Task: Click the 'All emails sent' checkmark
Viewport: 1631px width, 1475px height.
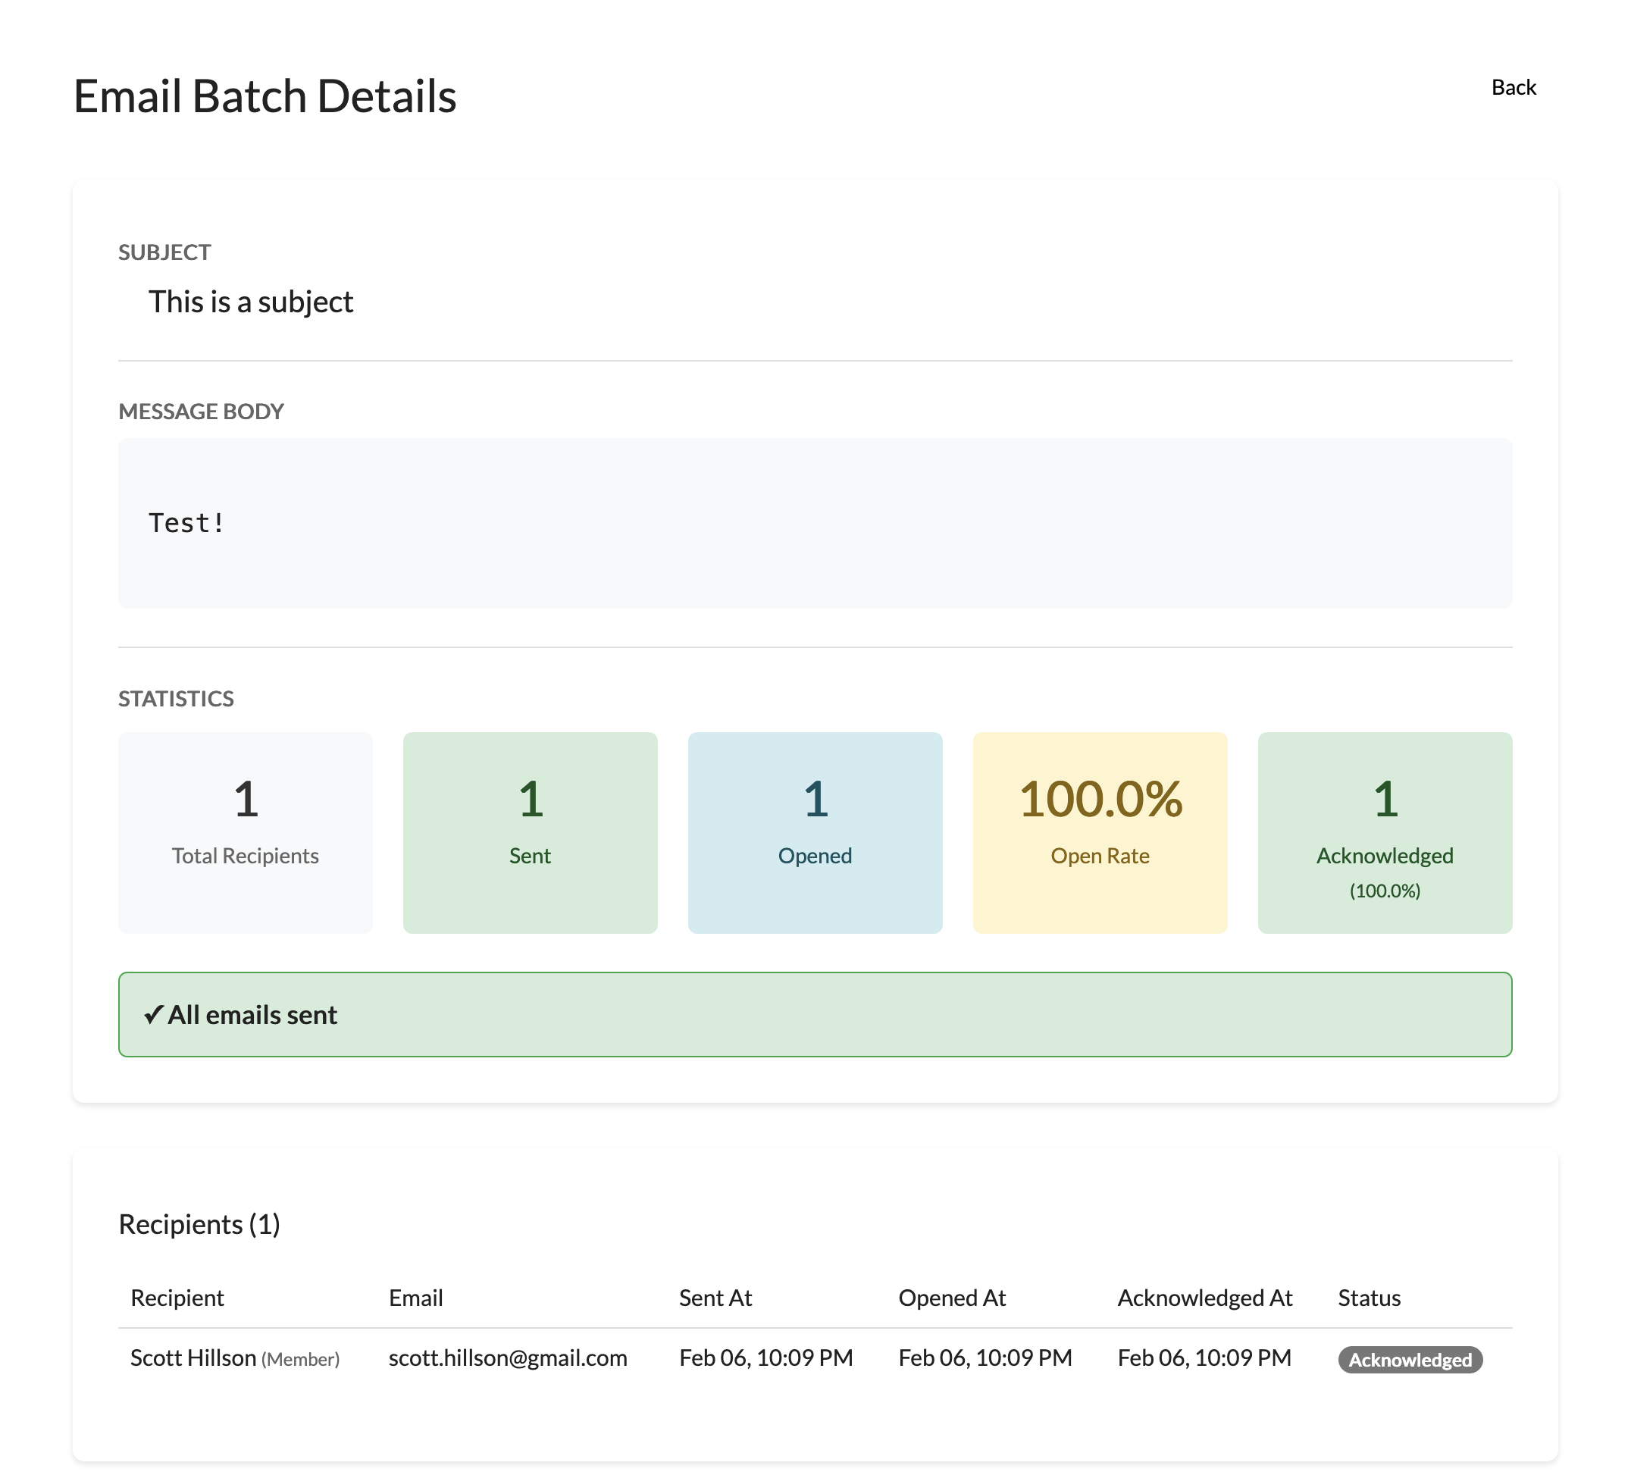Action: coord(153,1015)
